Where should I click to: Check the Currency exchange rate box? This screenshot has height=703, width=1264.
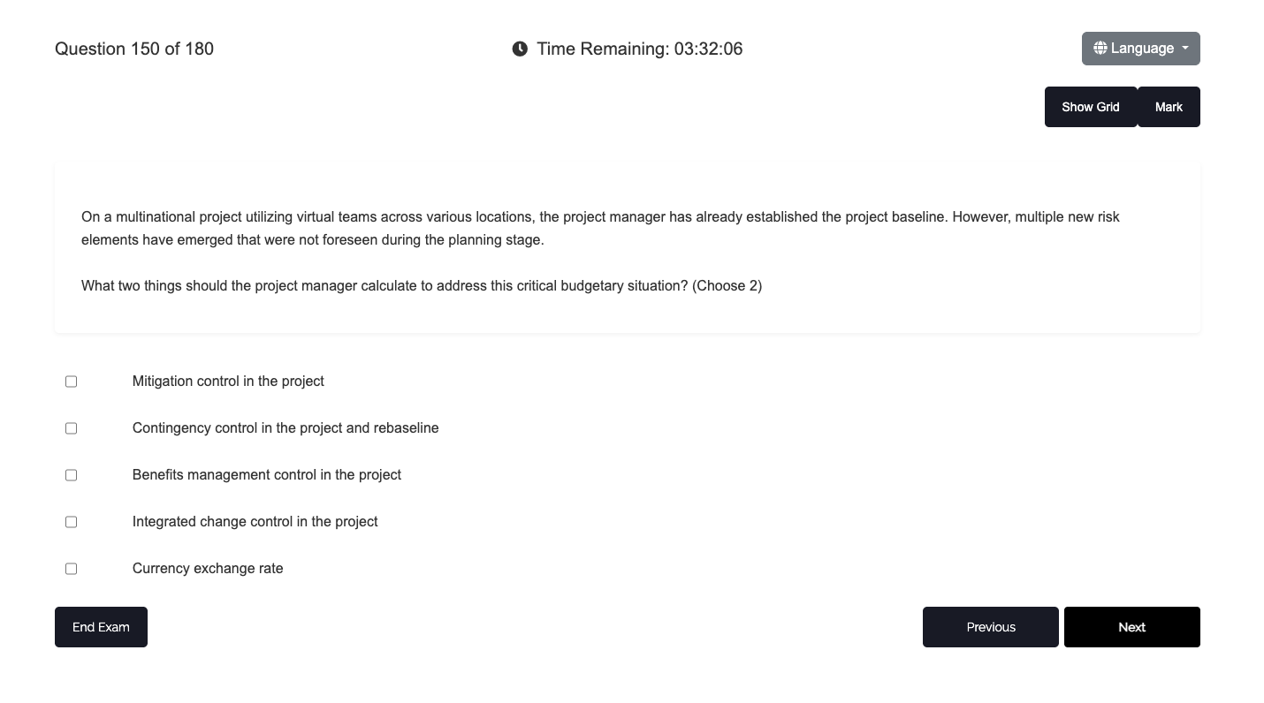(72, 569)
